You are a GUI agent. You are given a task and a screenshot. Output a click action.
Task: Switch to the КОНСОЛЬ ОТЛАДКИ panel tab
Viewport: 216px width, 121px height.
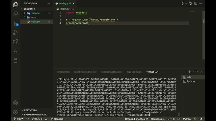click(x=112, y=72)
